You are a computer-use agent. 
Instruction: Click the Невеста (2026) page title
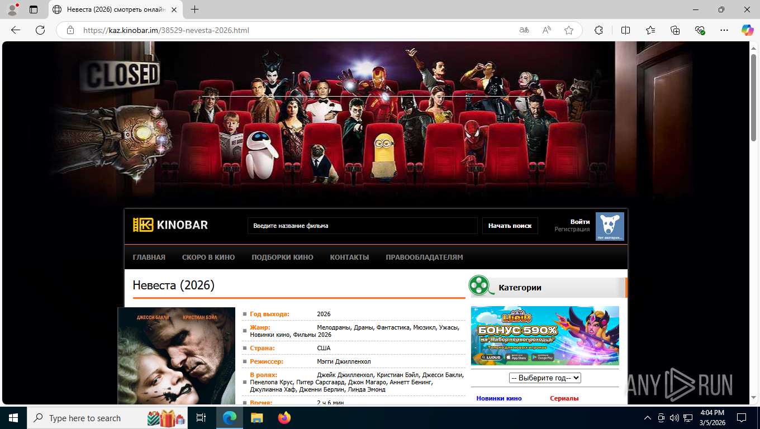point(174,285)
